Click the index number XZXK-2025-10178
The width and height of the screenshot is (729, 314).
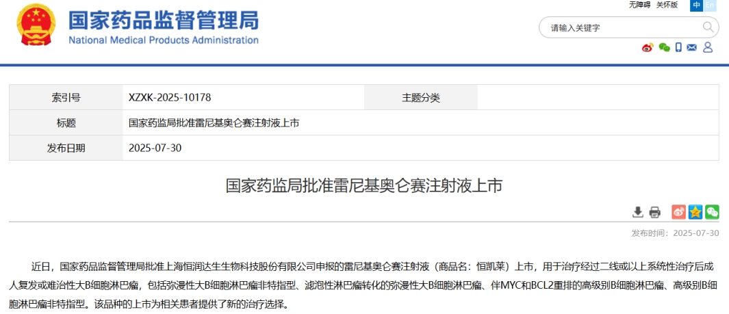tap(169, 98)
